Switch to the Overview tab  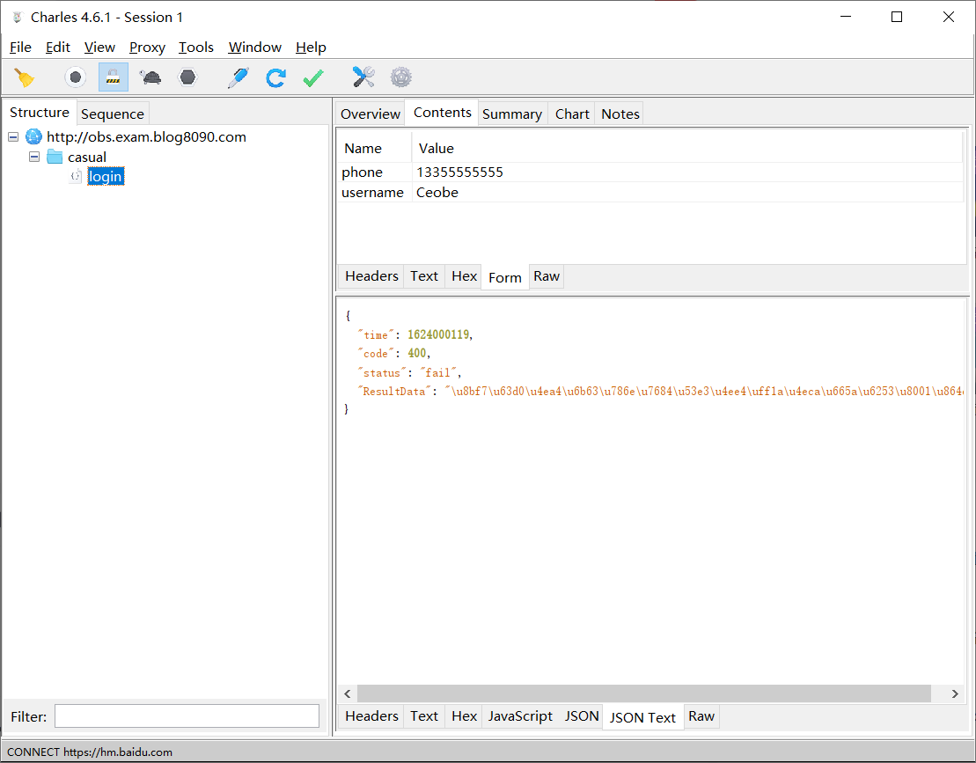(x=371, y=114)
